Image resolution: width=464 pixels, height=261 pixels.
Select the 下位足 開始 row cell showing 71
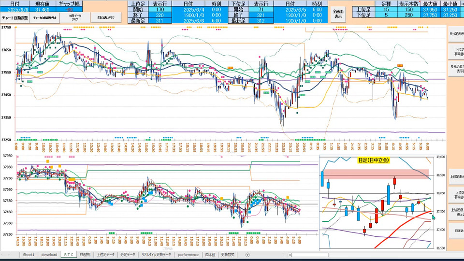point(261,9)
